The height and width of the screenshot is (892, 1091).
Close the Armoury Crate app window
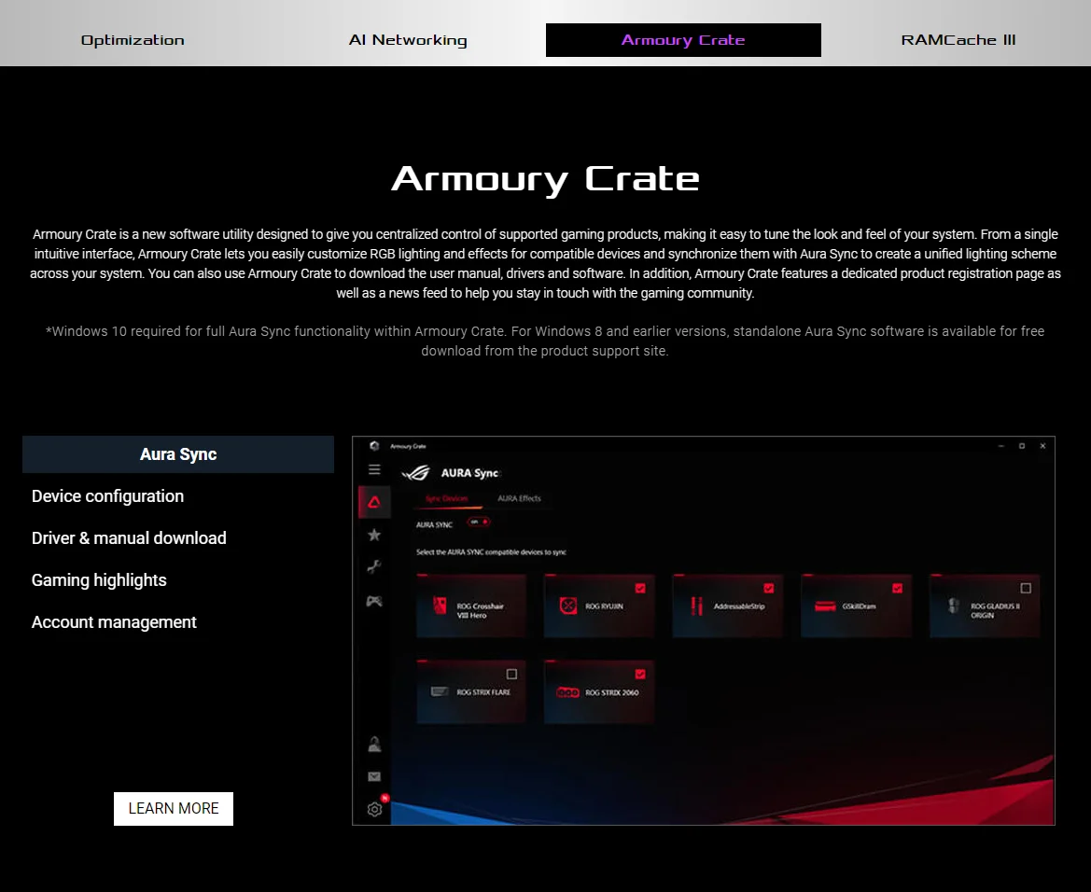[x=1042, y=446]
